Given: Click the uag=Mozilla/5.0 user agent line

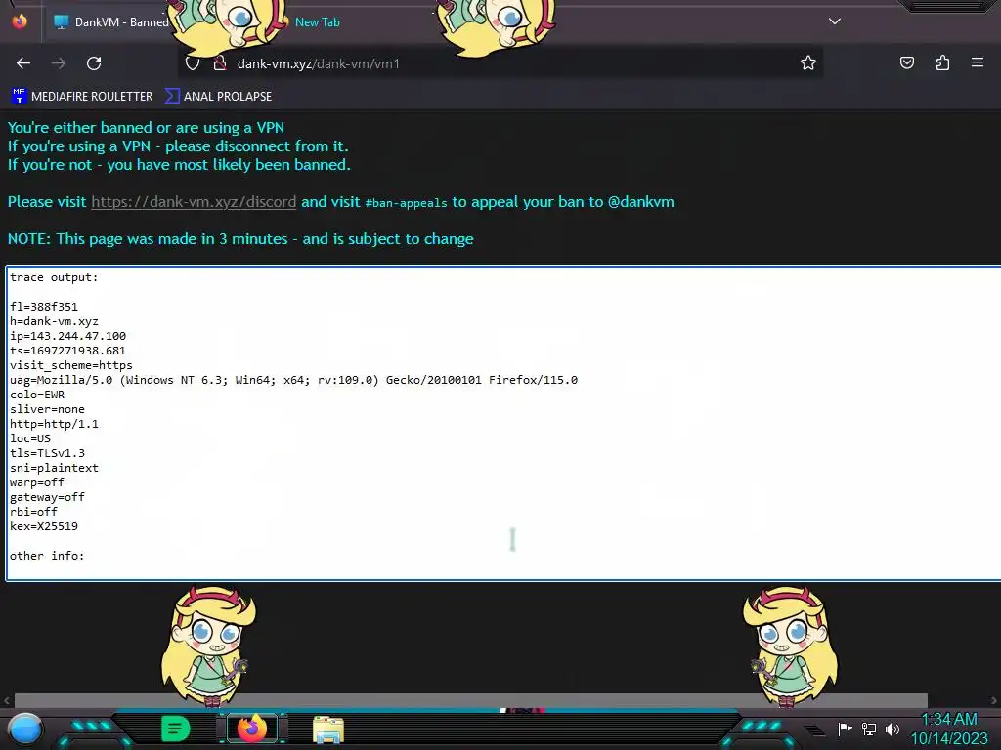Looking at the screenshot, I should pyautogui.click(x=293, y=380).
